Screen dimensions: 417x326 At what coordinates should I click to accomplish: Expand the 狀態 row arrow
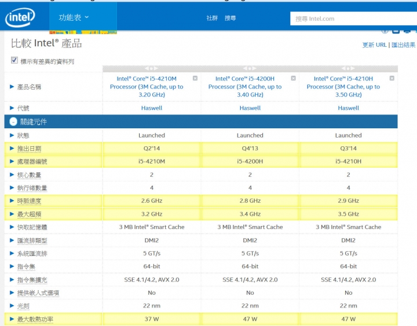[12, 135]
